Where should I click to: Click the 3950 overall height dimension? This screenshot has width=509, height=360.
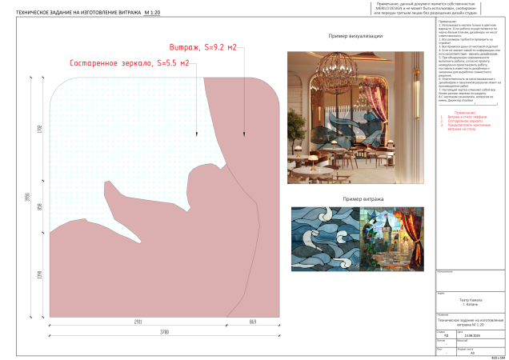pos(26,197)
